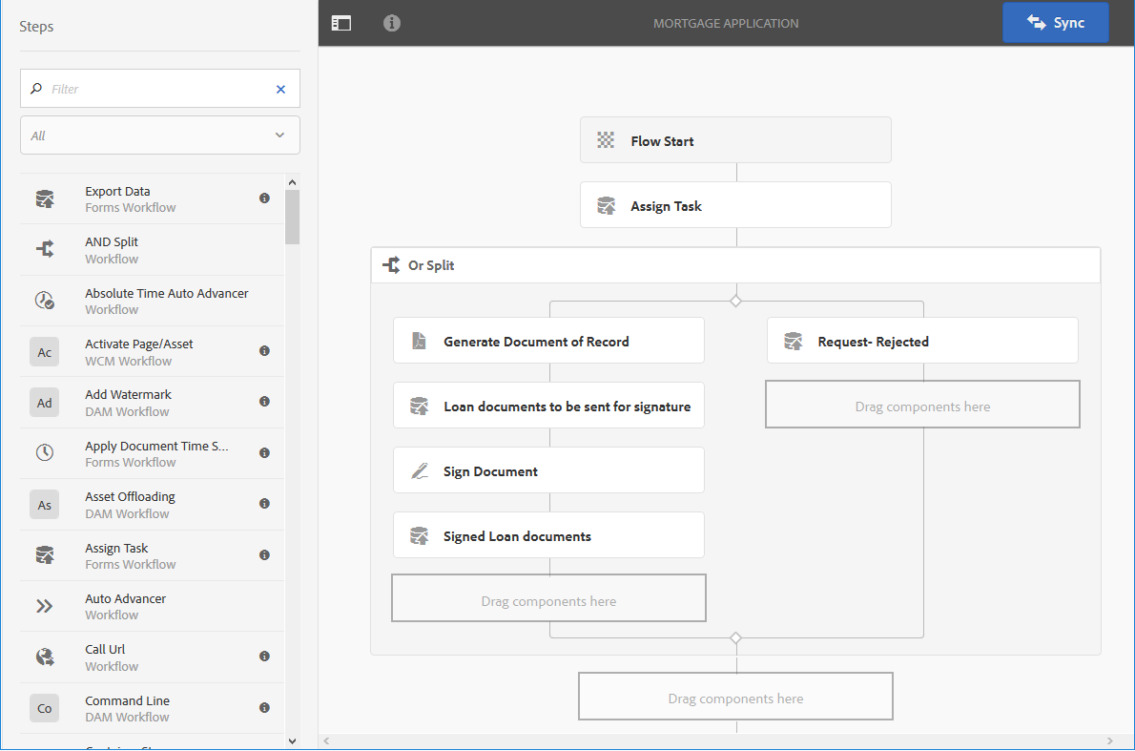Focus the Filter search field

pyautogui.click(x=160, y=89)
